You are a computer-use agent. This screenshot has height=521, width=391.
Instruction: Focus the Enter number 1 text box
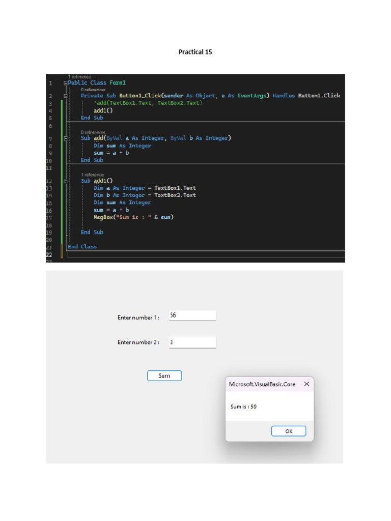click(x=192, y=316)
